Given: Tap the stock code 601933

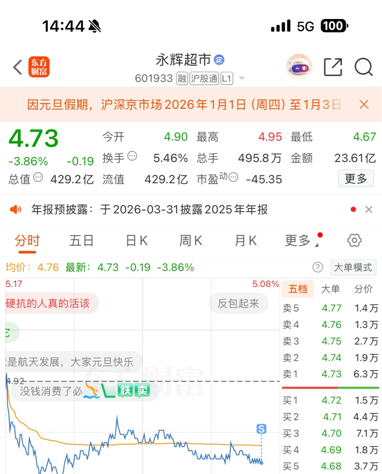Looking at the screenshot, I should click(154, 79).
